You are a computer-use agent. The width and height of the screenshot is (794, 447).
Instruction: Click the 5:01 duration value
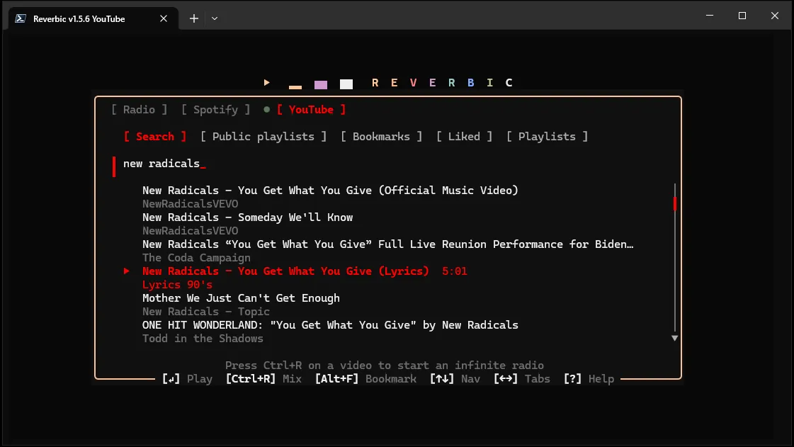point(455,271)
